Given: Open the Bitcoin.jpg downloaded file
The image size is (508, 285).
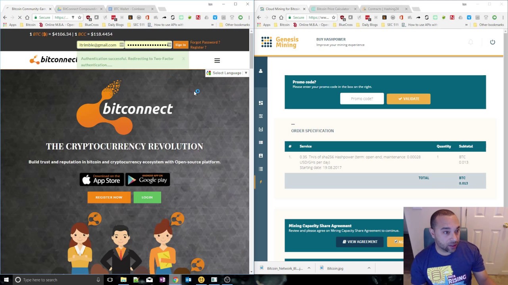Looking at the screenshot, I should [335, 268].
